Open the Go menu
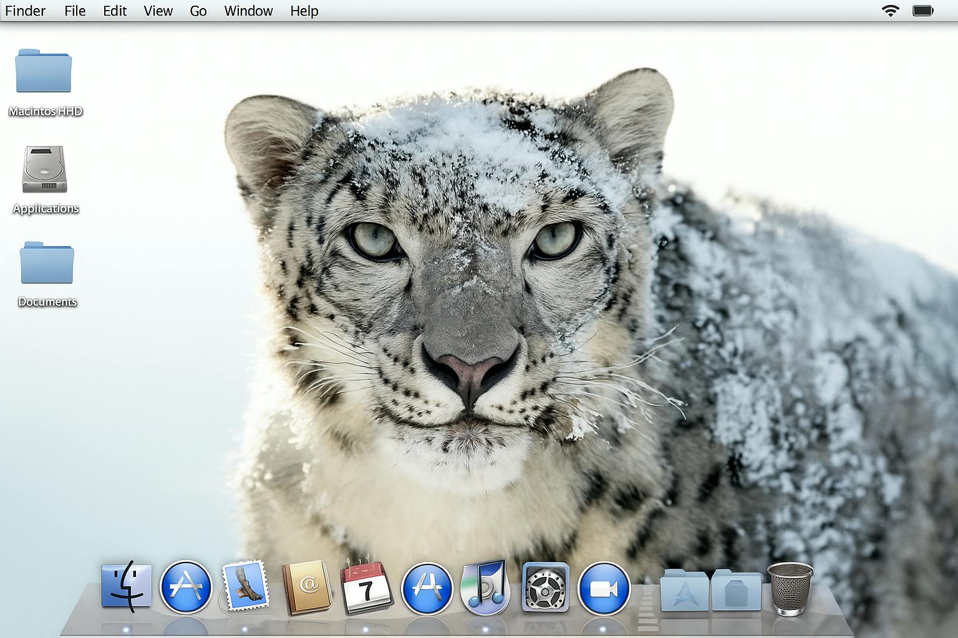The height and width of the screenshot is (638, 958). [x=198, y=11]
